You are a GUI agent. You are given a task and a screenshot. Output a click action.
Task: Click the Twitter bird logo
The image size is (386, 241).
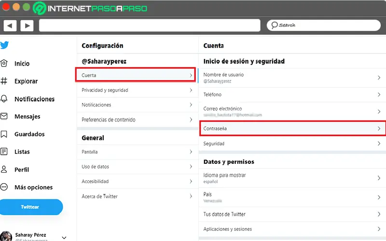[x=4, y=45]
